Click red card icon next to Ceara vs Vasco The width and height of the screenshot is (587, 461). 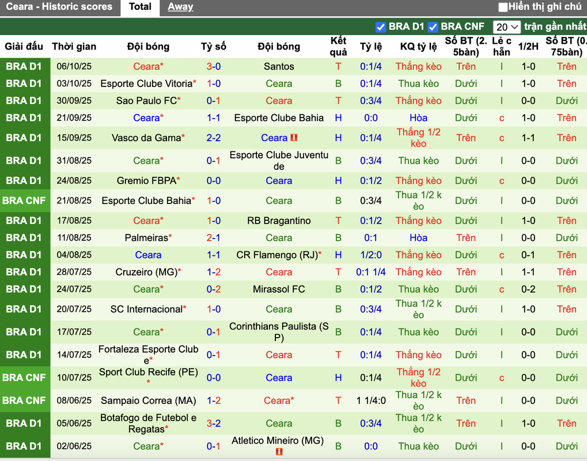click(294, 138)
